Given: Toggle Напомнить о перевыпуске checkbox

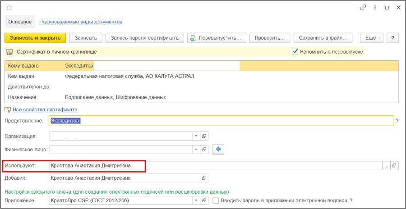Looking at the screenshot, I should point(295,51).
